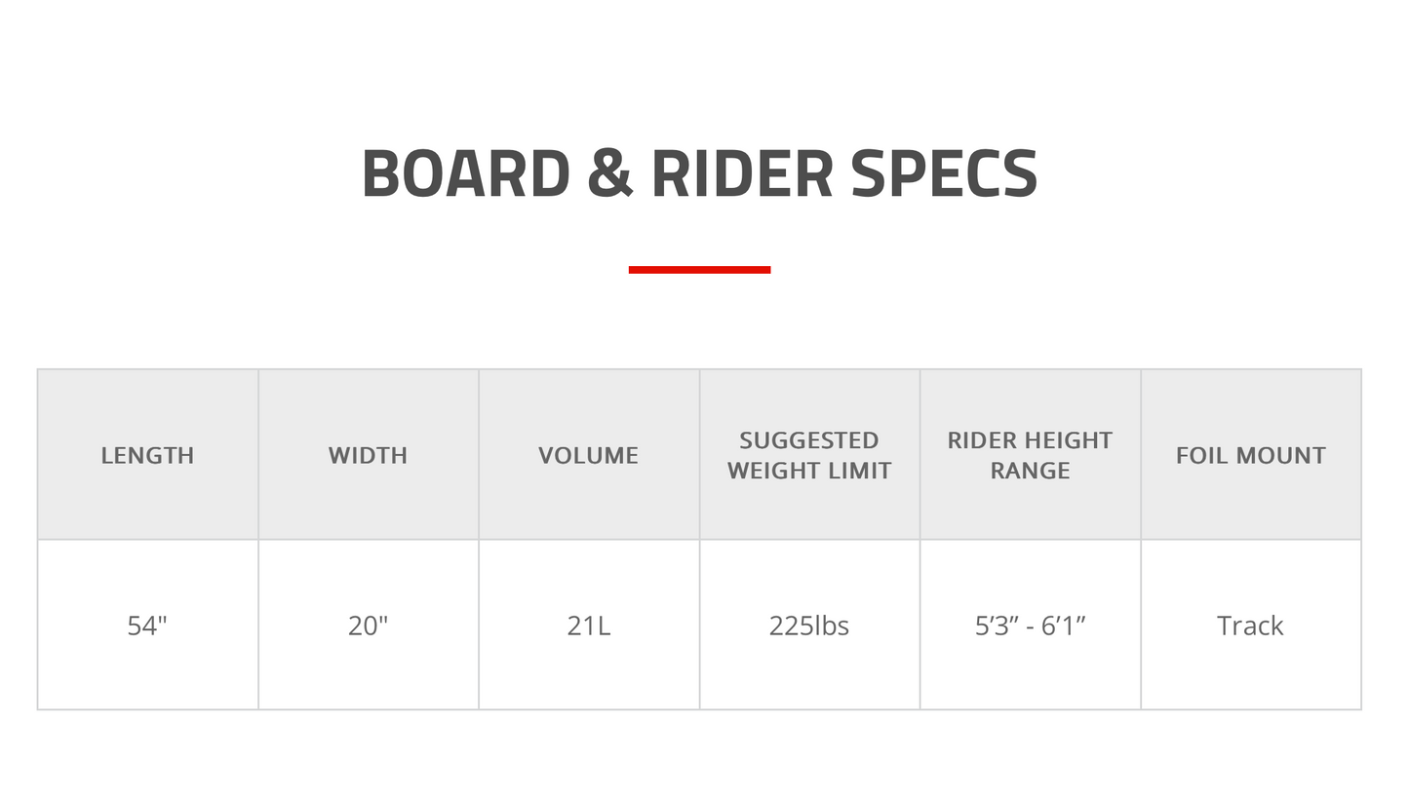The width and height of the screenshot is (1409, 797).
Task: Click the word BOARD in the title
Action: click(465, 174)
